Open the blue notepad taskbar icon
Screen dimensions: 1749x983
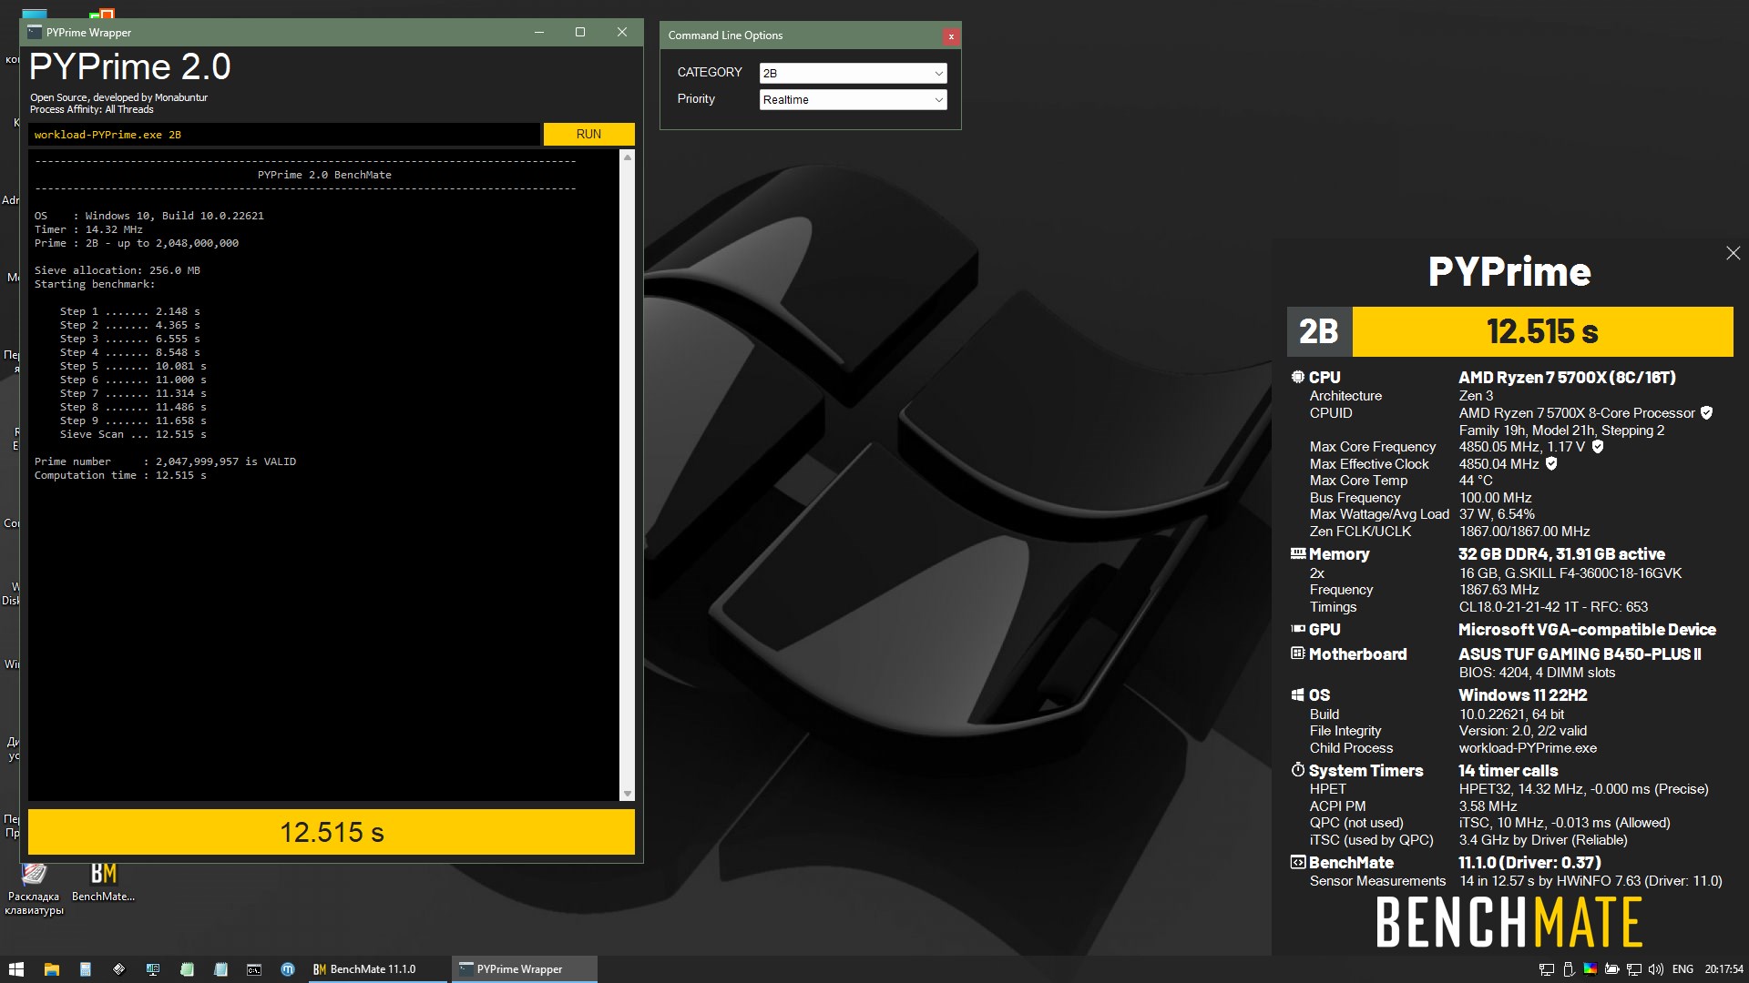click(x=220, y=969)
